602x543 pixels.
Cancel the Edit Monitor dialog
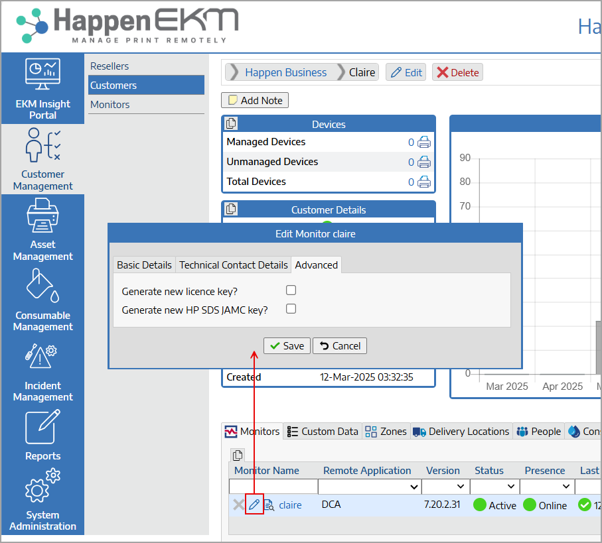point(340,346)
